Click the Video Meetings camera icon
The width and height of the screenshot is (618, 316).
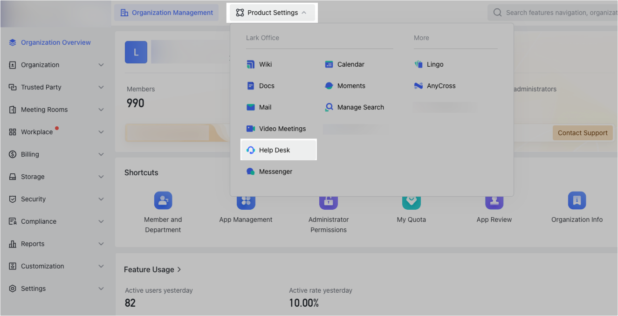tap(251, 129)
